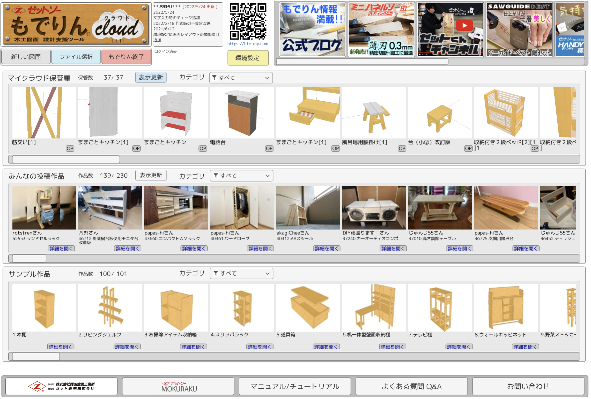Screen dimensions: 591x399
Task: Open マニュアル/チュートリアル from bottom menu
Action: pyautogui.click(x=295, y=386)
